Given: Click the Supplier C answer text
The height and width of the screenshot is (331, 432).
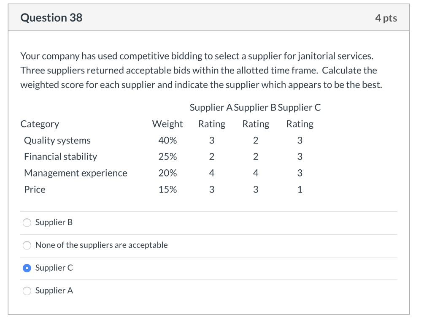Looking at the screenshot, I should tap(54, 268).
